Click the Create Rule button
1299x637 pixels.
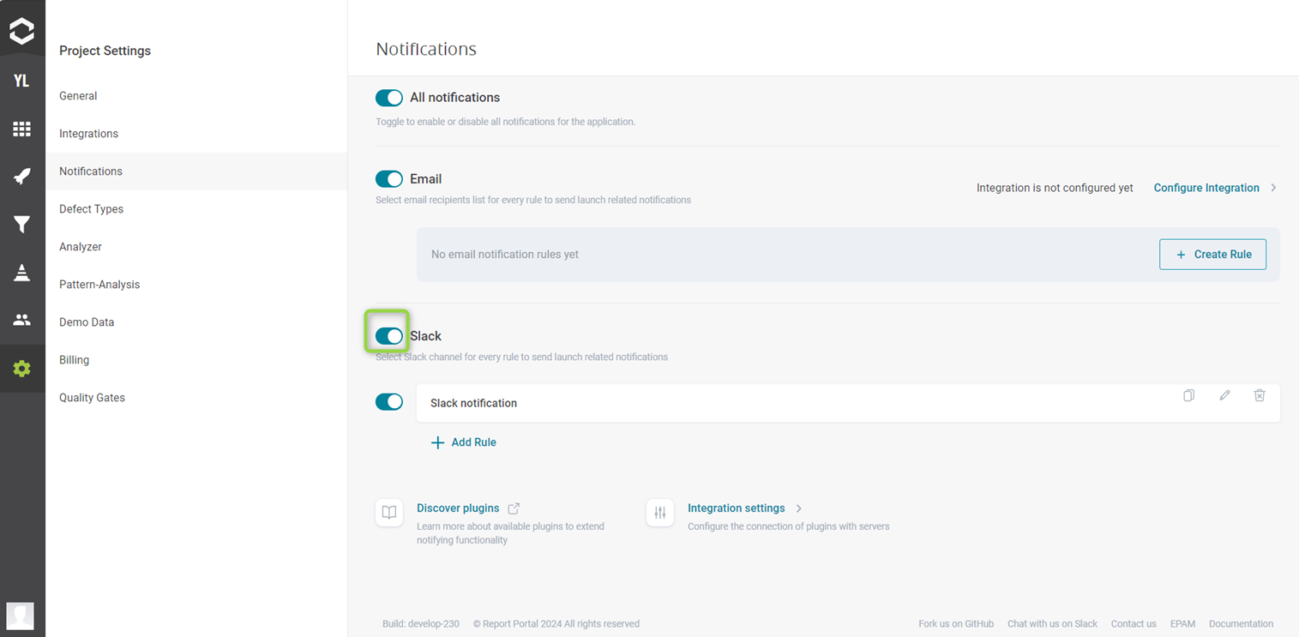point(1212,254)
